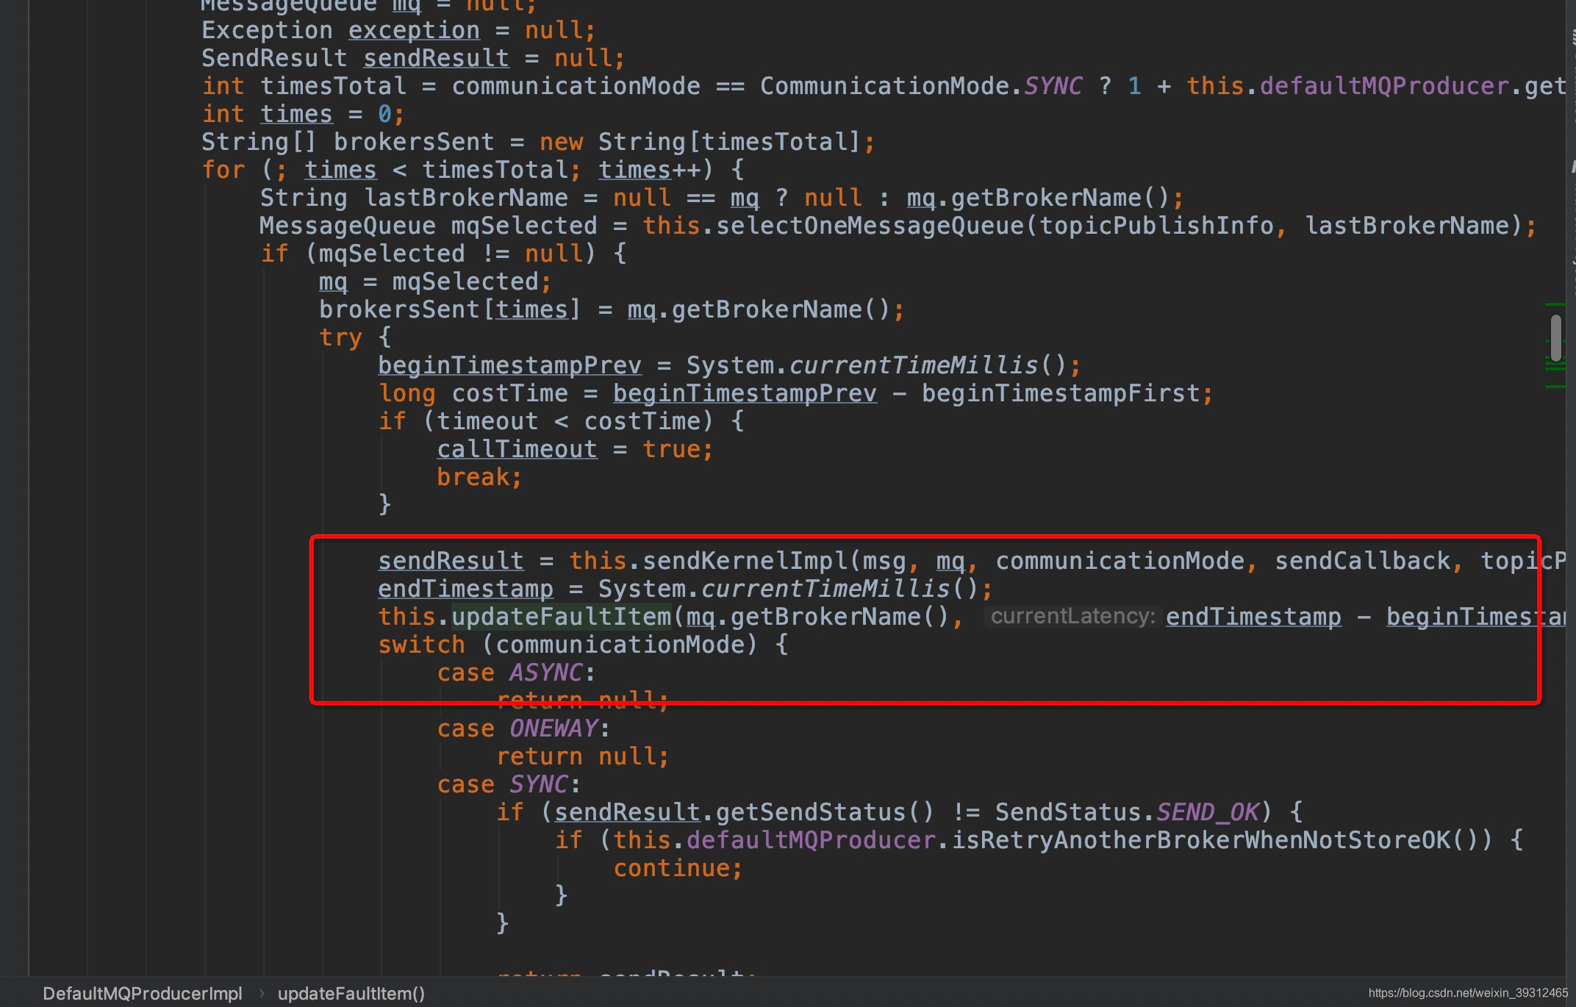Click the beginTimestampFirst variable
This screenshot has width=1576, height=1007.
(1061, 393)
